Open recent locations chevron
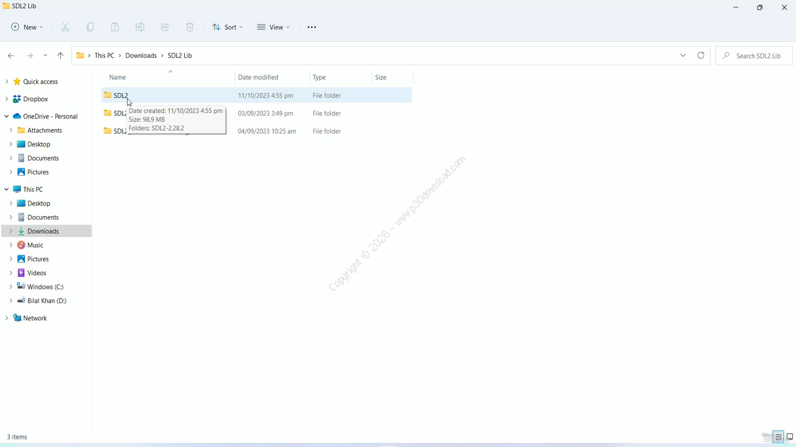 (x=45, y=55)
